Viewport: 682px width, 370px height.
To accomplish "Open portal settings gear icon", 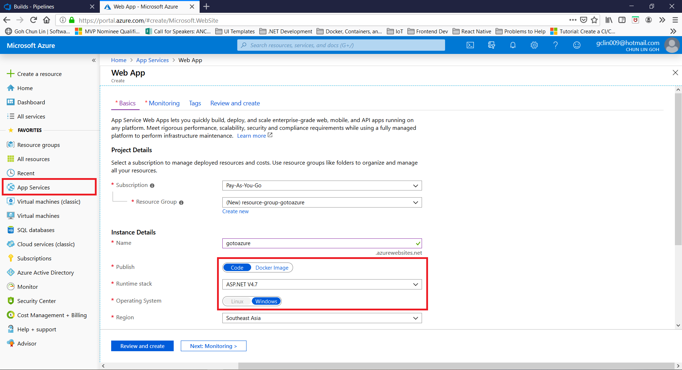I will 534,45.
